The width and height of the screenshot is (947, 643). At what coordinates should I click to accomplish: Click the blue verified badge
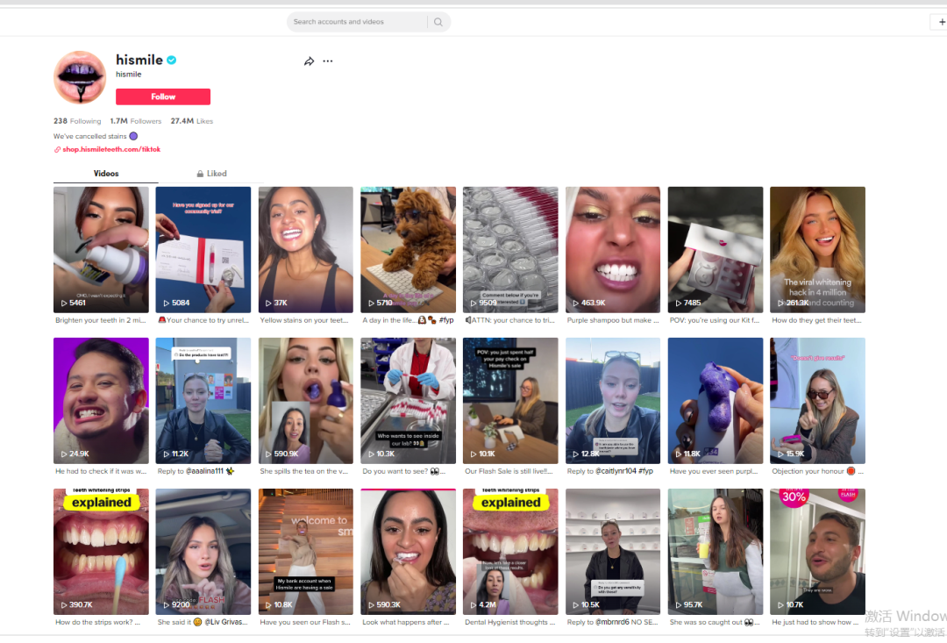coord(172,60)
